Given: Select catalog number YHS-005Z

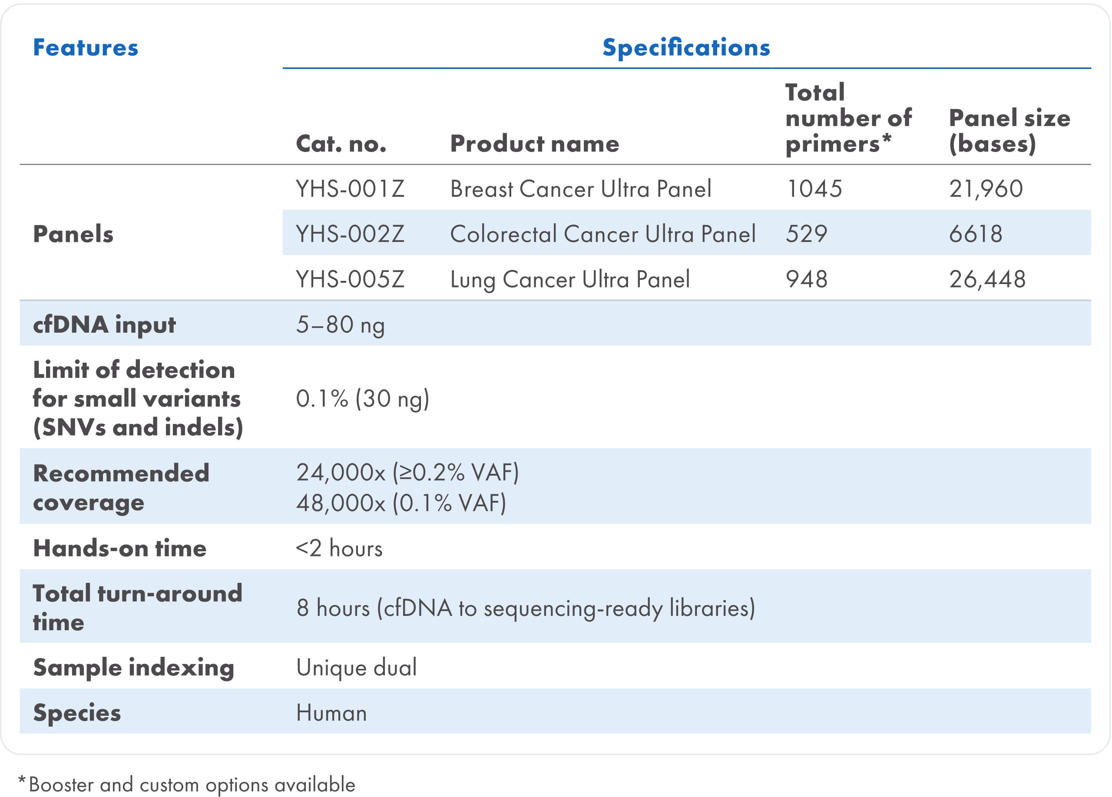Looking at the screenshot, I should point(350,279).
